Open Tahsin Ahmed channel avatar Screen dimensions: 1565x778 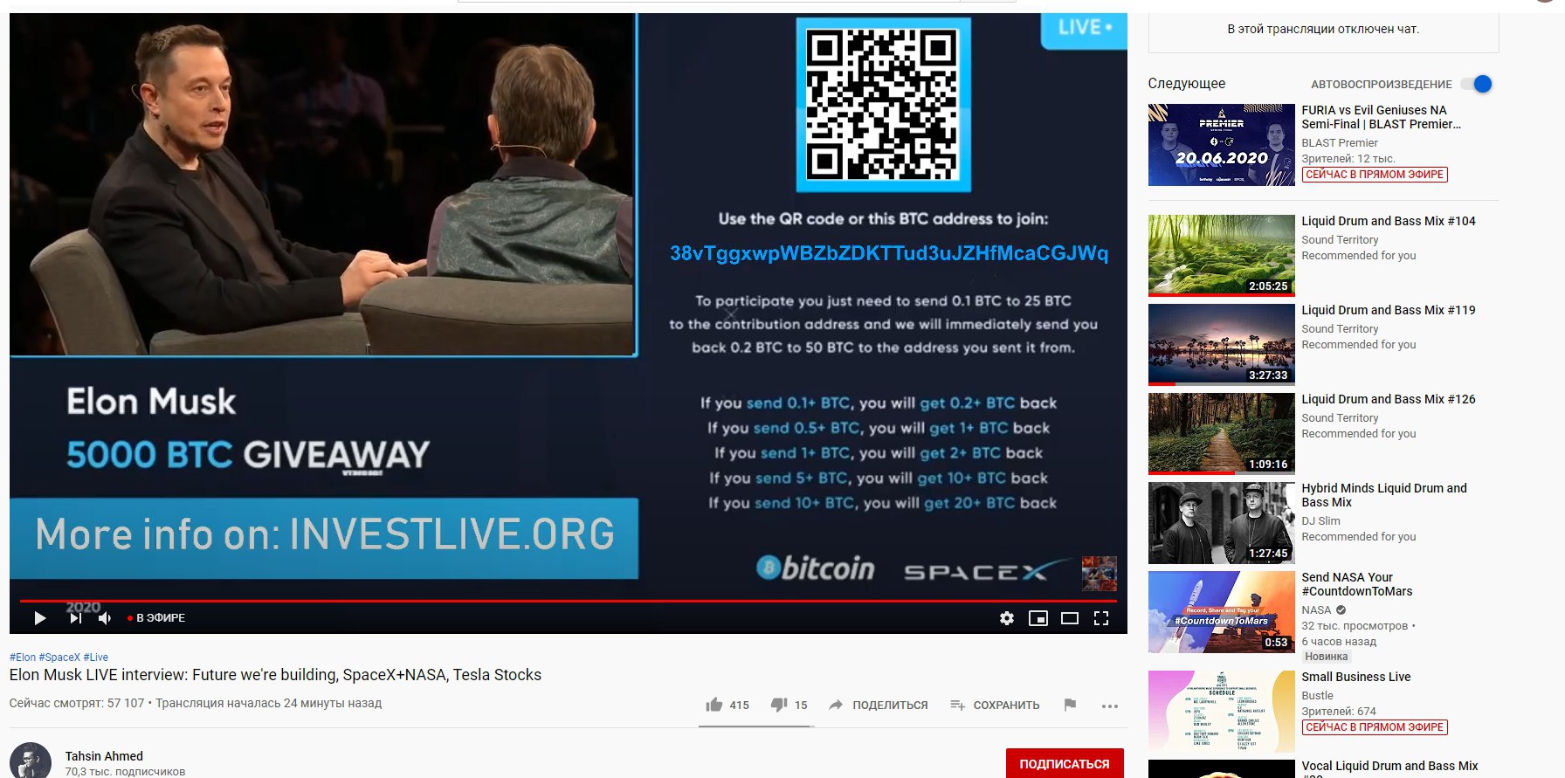[x=31, y=761]
